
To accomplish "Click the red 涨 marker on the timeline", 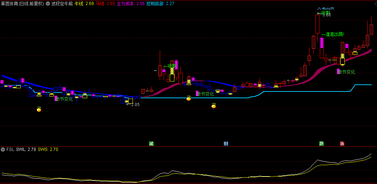I will (x=342, y=144).
